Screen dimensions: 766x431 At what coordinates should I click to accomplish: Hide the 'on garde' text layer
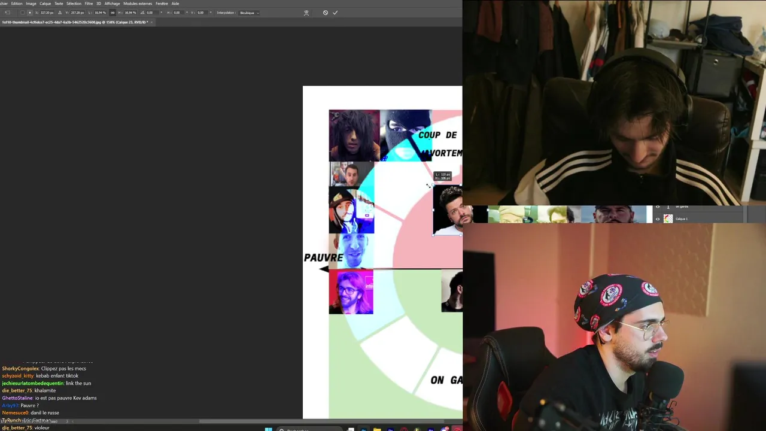(658, 207)
